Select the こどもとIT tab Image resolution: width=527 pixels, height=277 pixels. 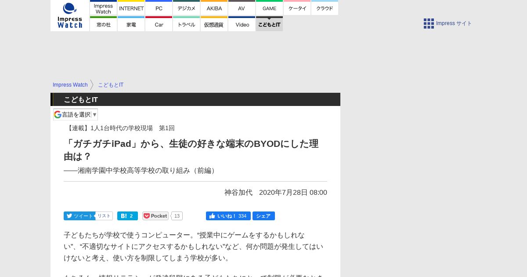(269, 24)
